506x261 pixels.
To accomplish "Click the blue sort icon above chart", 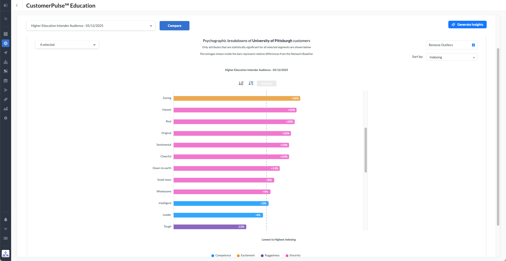I will tap(251, 83).
